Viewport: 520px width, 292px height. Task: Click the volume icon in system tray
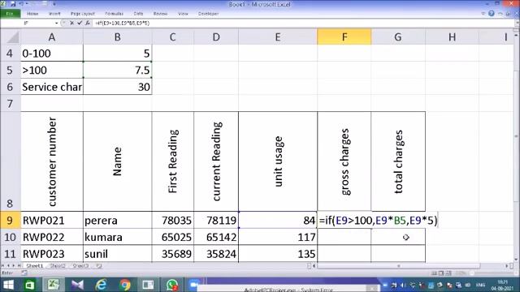click(403, 285)
